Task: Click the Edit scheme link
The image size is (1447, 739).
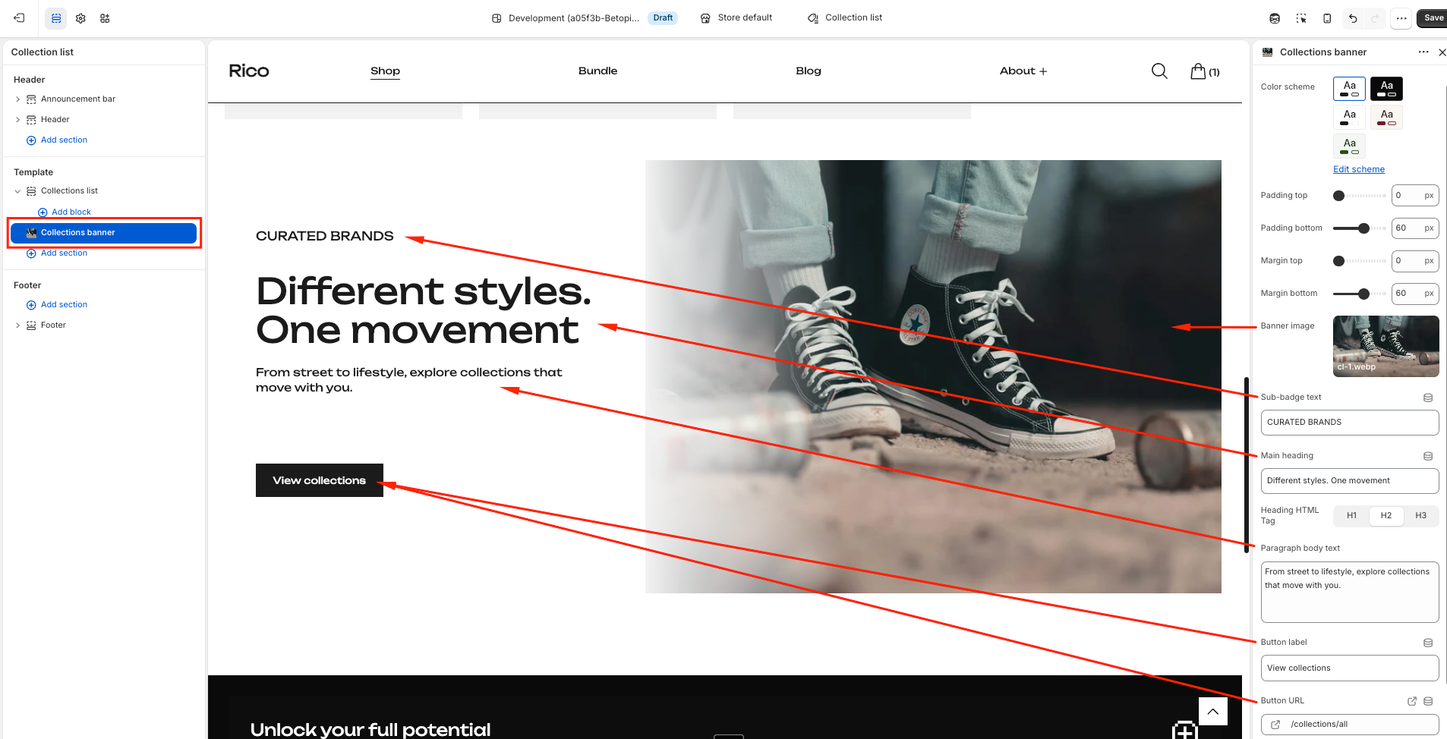Action: pos(1359,170)
